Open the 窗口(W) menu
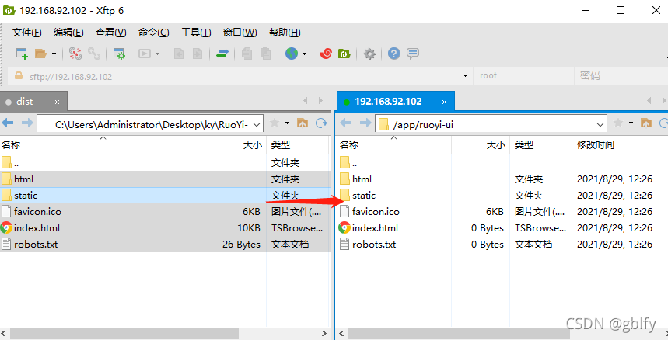Viewport: 668px width, 340px height. pos(240,33)
